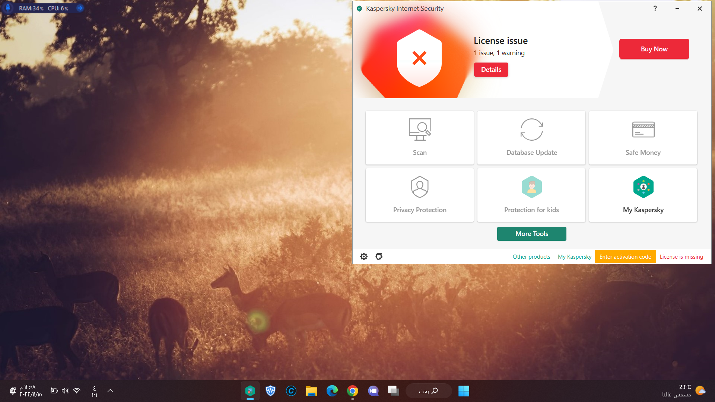Open File Explorer from the taskbar
The image size is (715, 402).
pos(312,391)
